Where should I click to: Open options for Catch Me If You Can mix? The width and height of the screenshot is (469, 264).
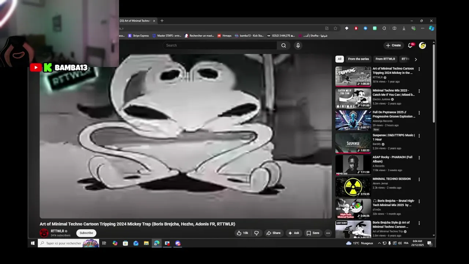click(419, 91)
